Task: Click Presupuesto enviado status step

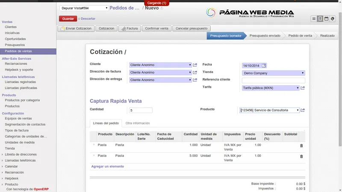Action: click(x=265, y=36)
